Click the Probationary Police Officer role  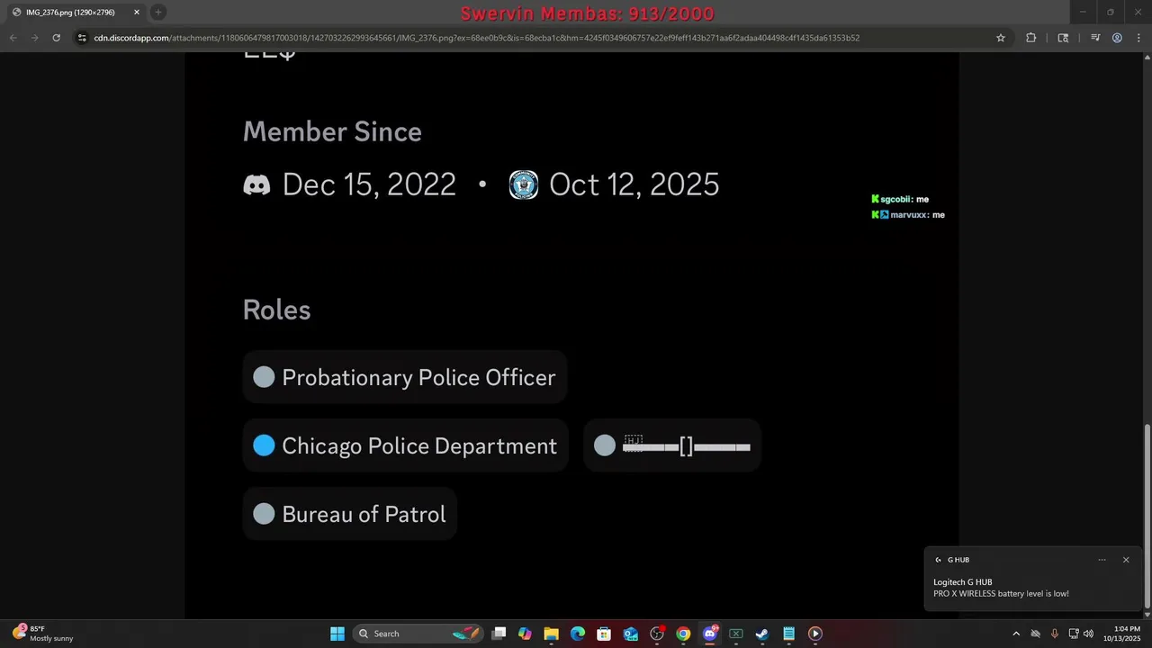point(405,377)
